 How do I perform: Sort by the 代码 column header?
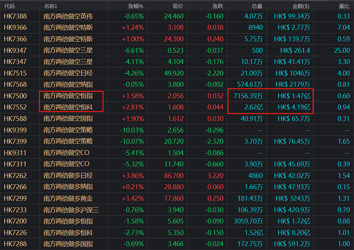(9, 6)
